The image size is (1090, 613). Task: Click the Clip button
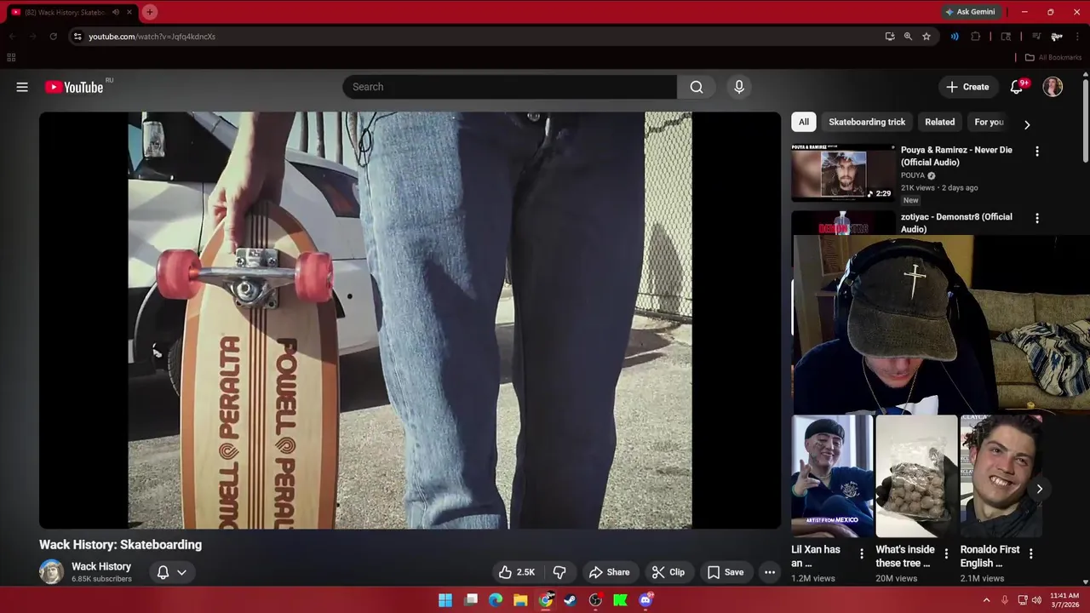pyautogui.click(x=668, y=572)
